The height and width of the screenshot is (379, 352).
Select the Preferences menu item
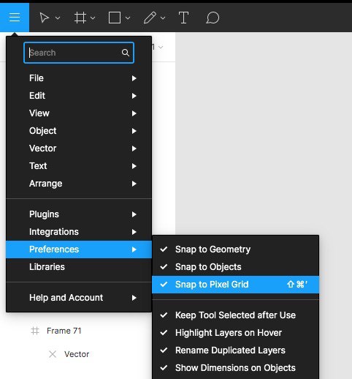pos(79,249)
